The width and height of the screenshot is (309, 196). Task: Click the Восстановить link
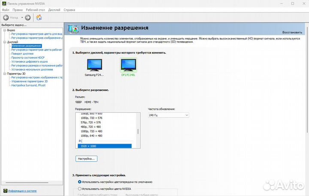click(x=292, y=33)
